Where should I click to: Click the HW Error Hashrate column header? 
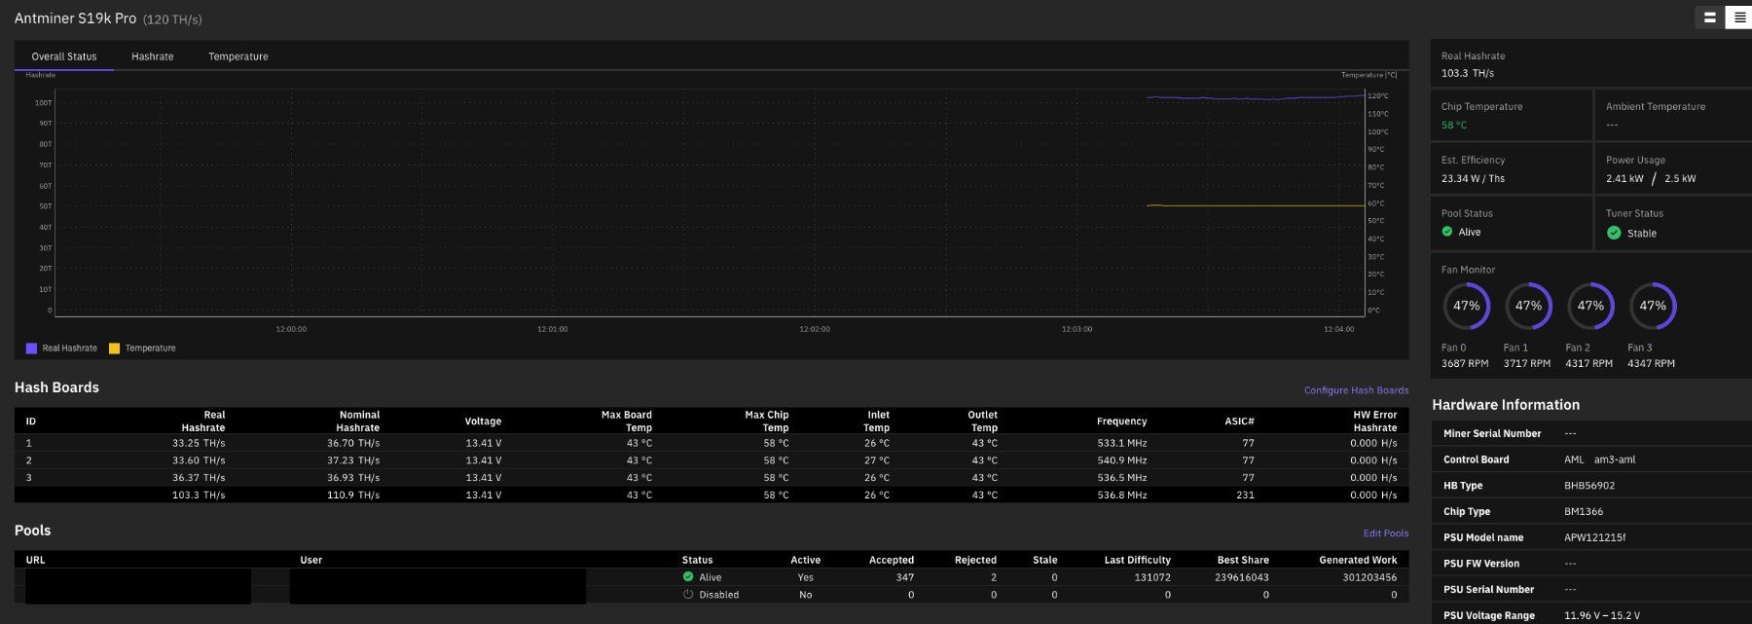pos(1375,421)
